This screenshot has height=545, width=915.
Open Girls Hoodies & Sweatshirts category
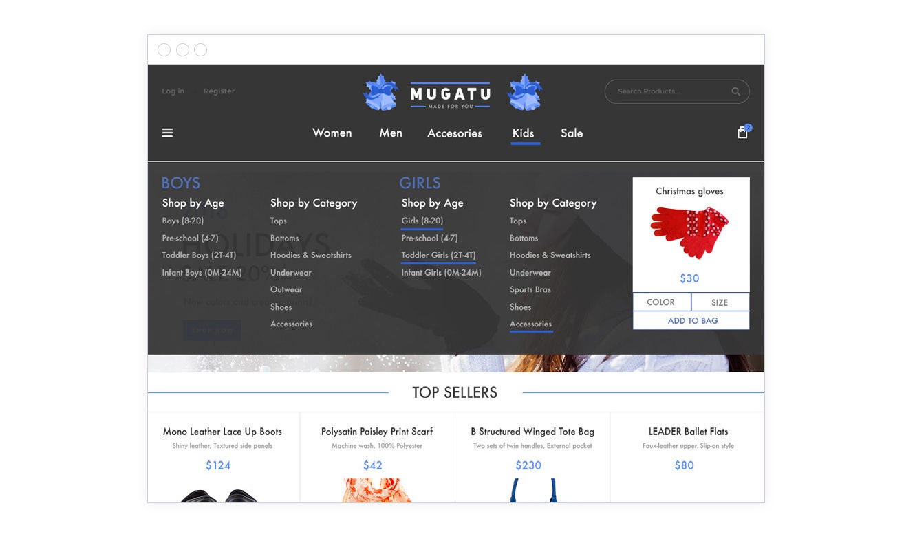[550, 255]
